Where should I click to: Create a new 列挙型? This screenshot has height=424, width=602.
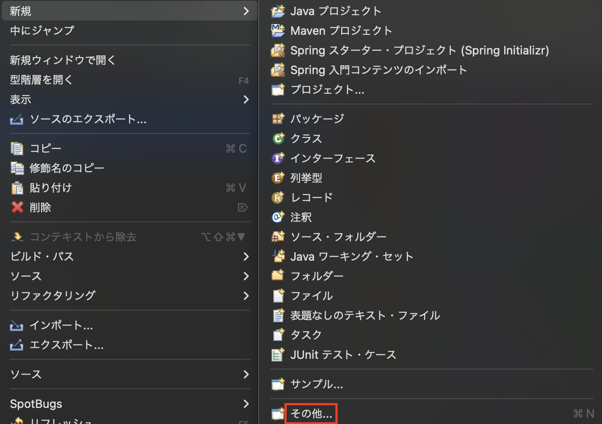307,178
